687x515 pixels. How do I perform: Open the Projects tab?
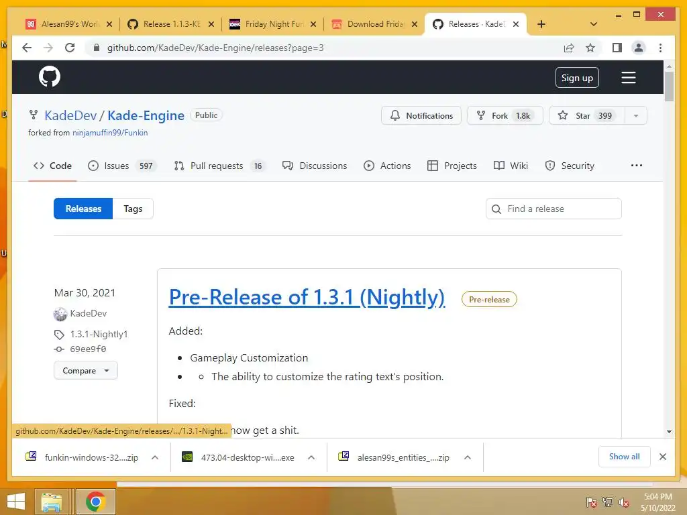(x=452, y=166)
